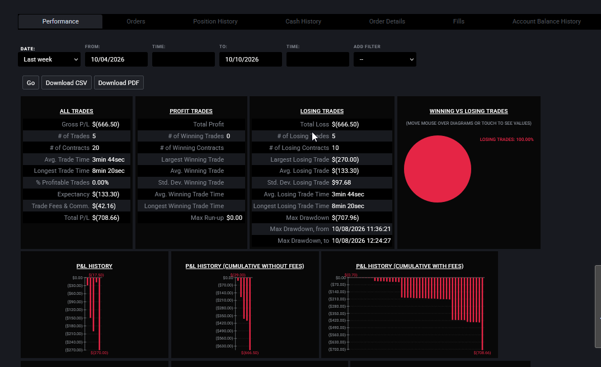Click the Max Drawdown to timestamp 10/08/2026 12:24:27
601x367 pixels.
pos(361,241)
